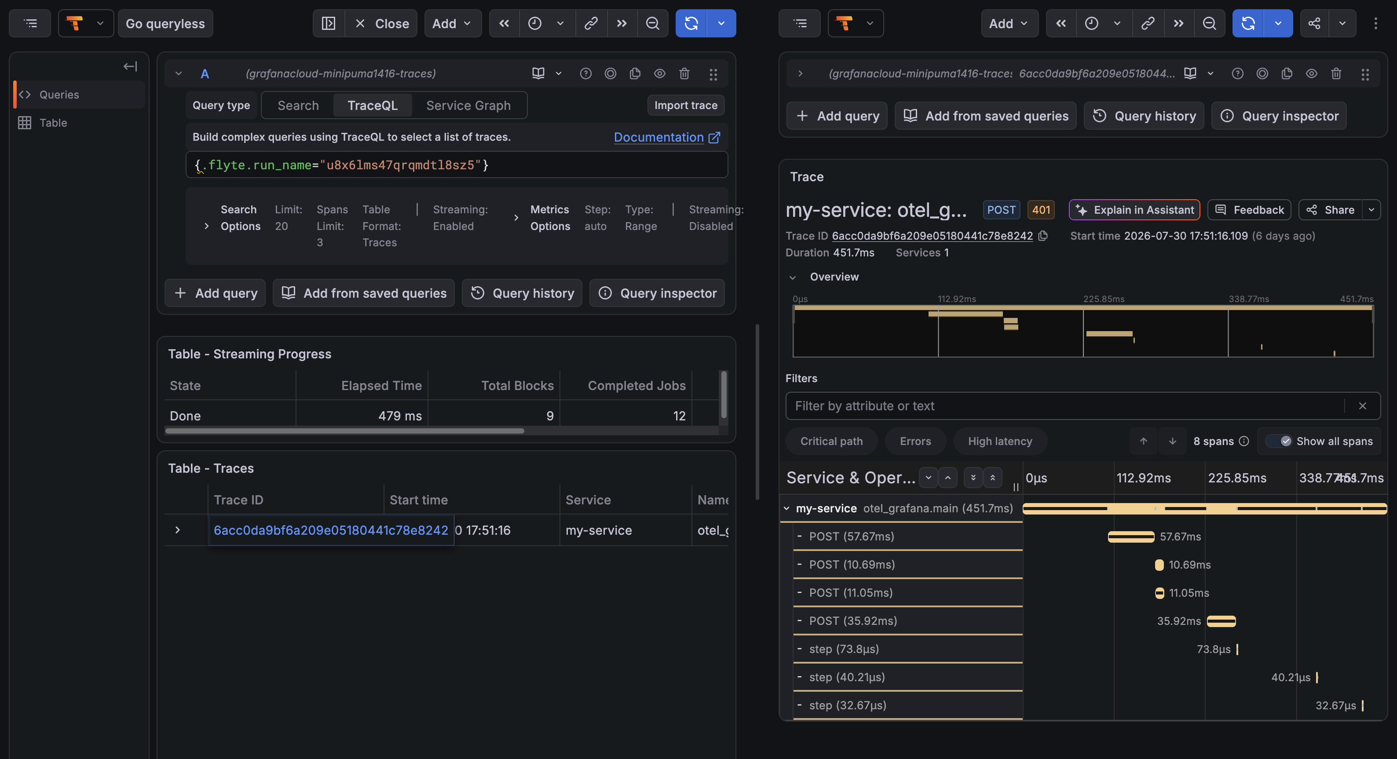Toggle Critical path filter
This screenshot has height=759, width=1397.
(831, 442)
